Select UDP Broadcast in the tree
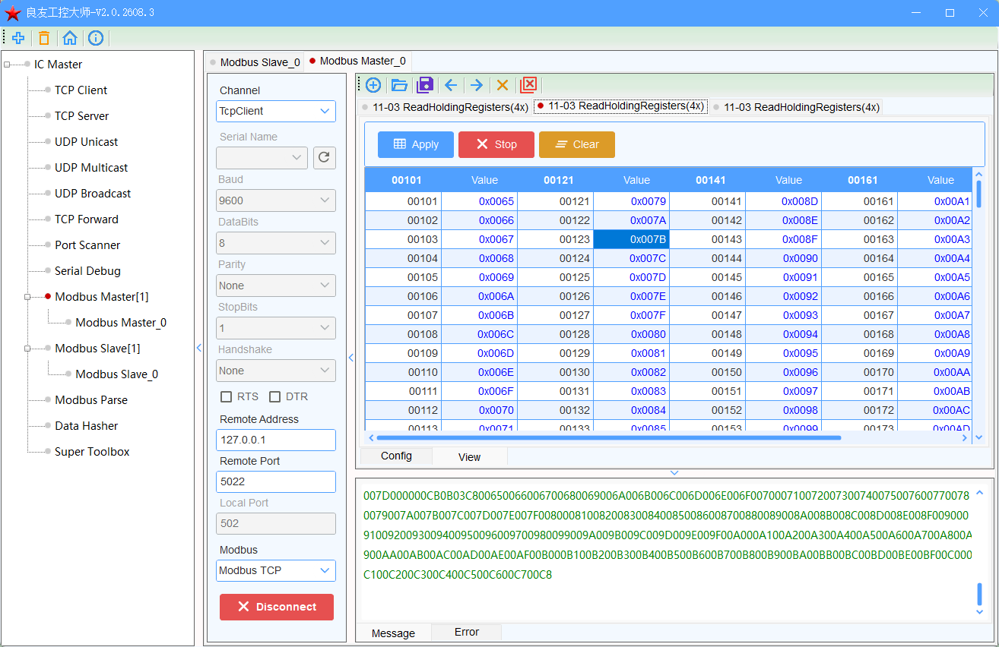999x647 pixels. (x=93, y=194)
